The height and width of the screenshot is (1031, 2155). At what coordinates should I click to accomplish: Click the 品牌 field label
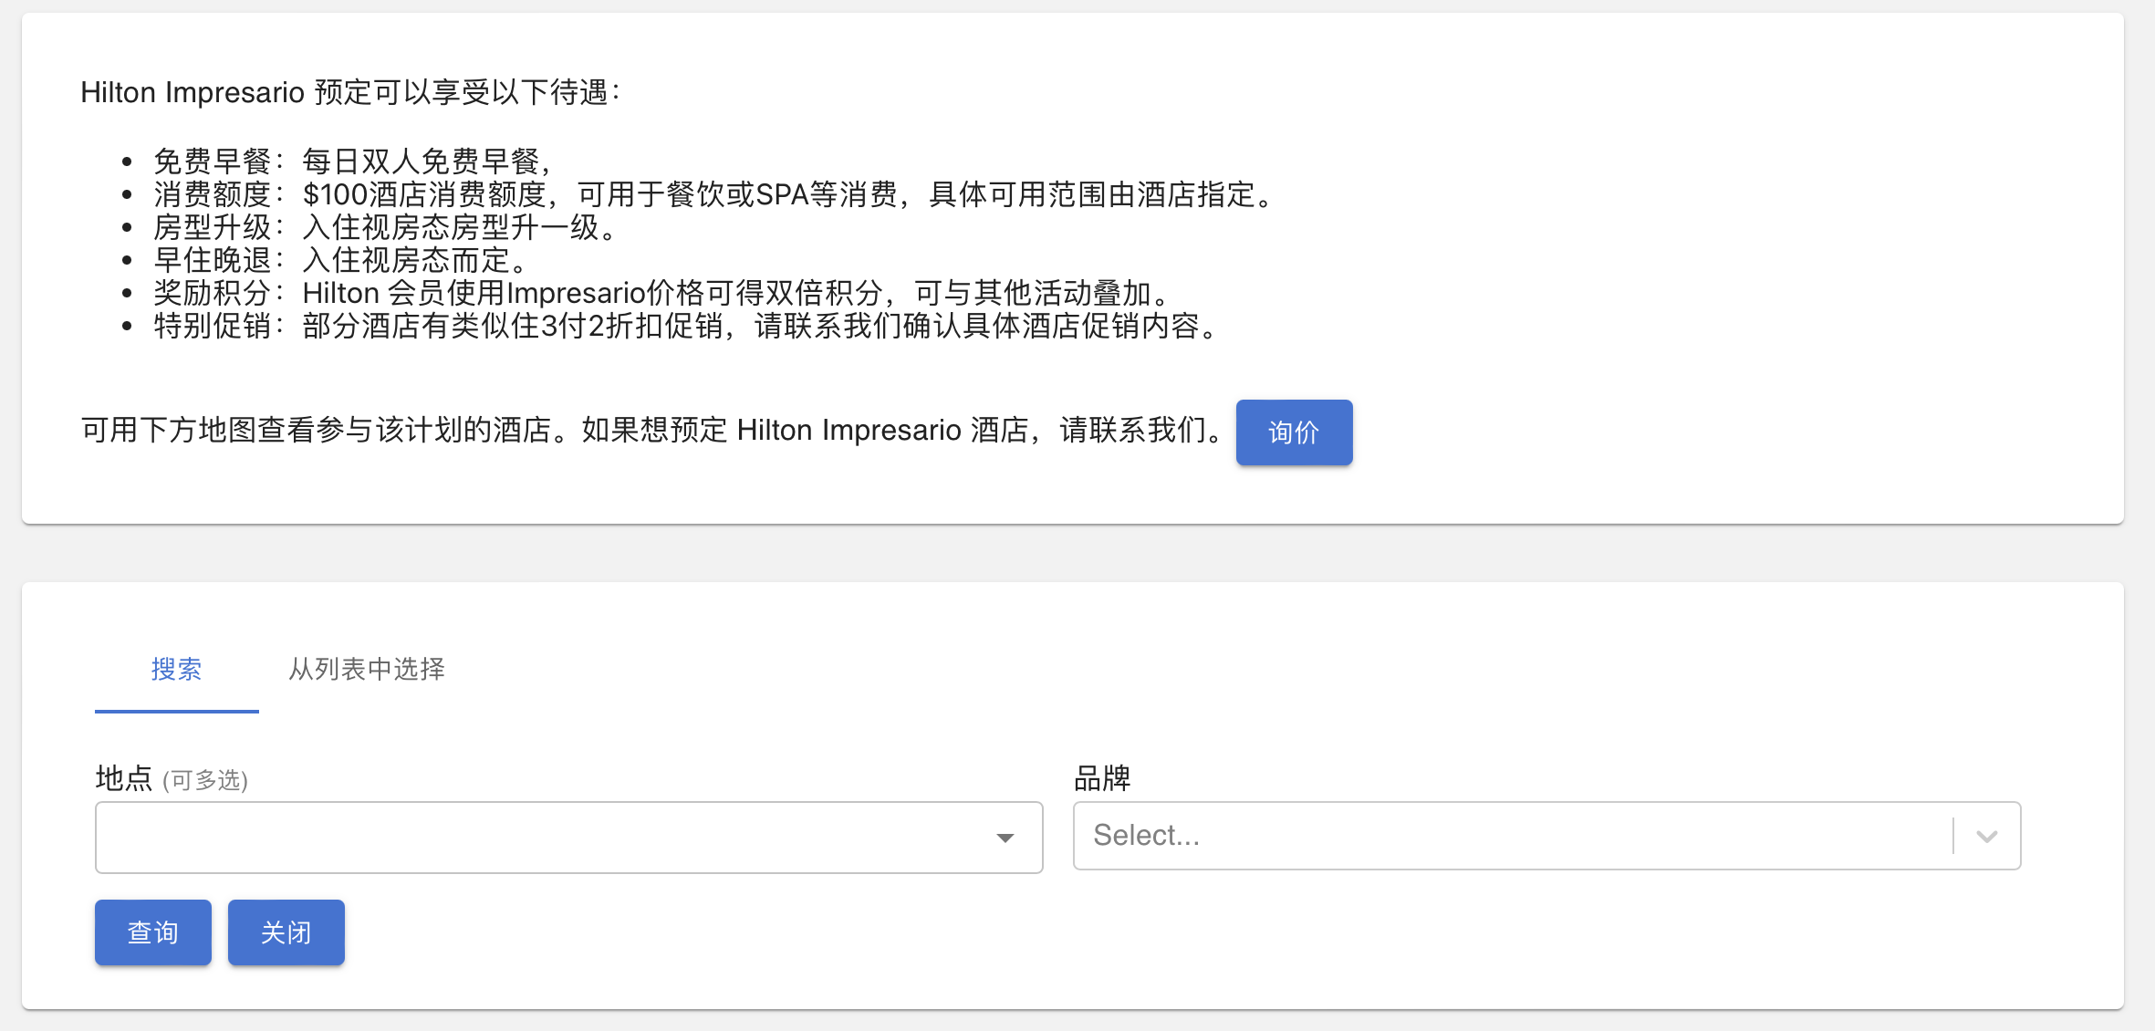(x=1101, y=778)
